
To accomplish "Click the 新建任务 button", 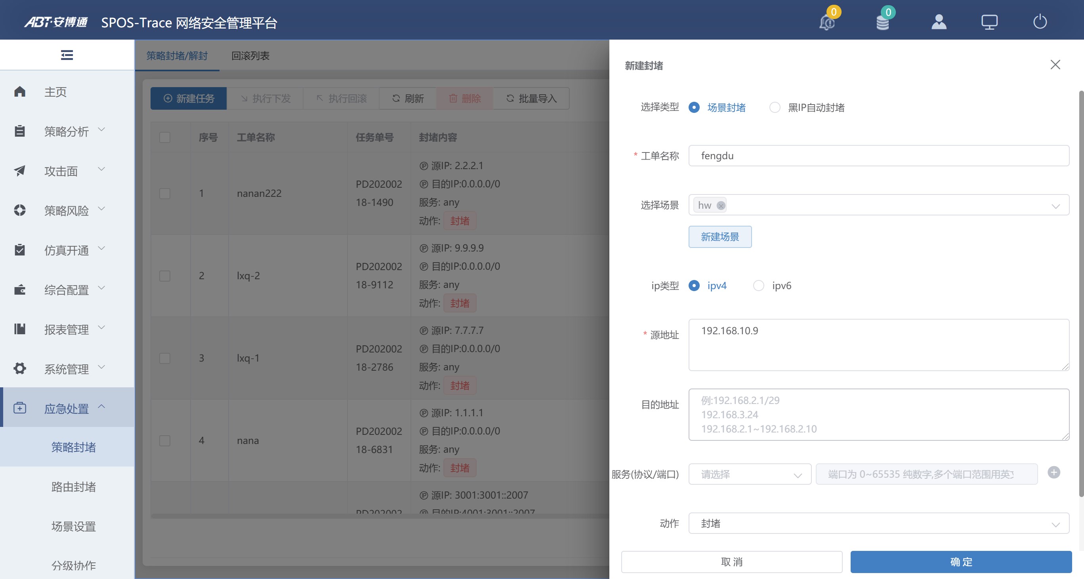I will (189, 98).
